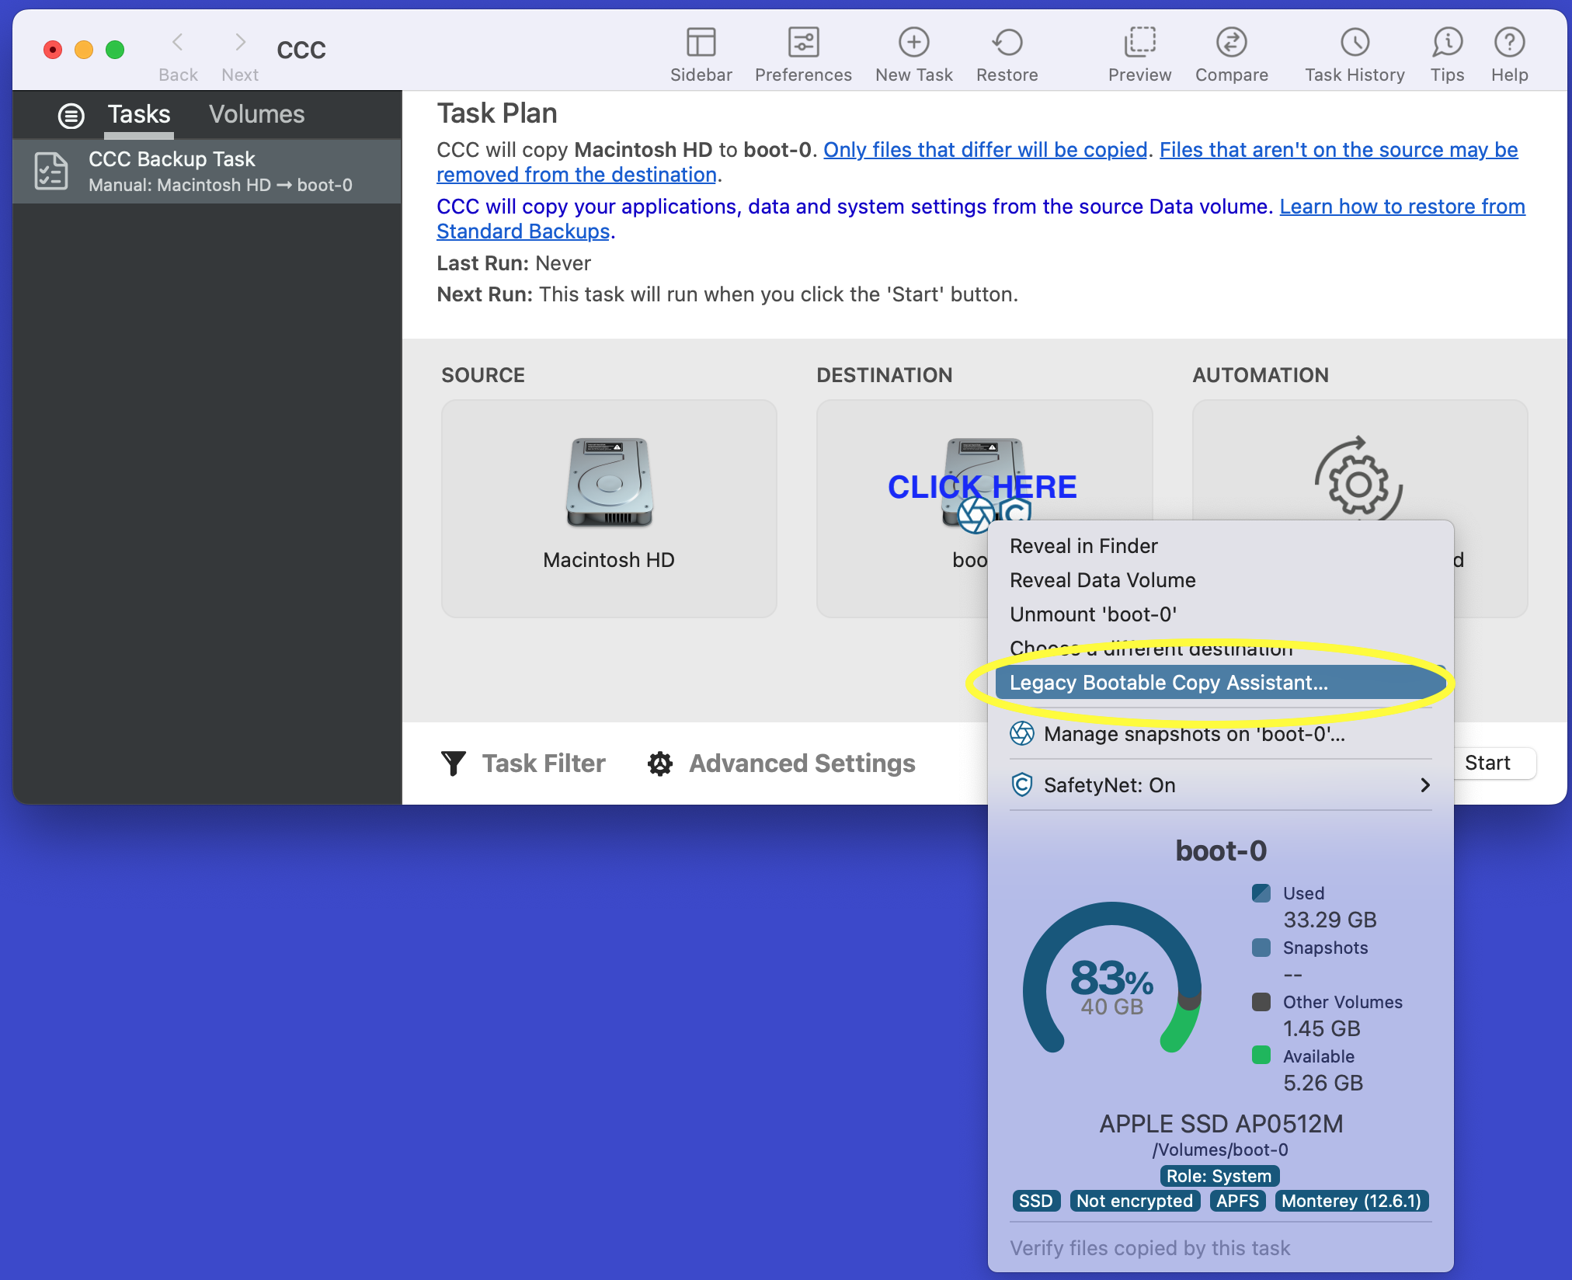Choose Reveal Data Volume
This screenshot has height=1280, width=1572.
(x=1102, y=580)
